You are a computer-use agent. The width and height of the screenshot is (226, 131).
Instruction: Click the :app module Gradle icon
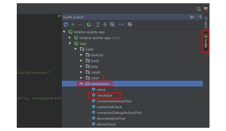pos(76,43)
